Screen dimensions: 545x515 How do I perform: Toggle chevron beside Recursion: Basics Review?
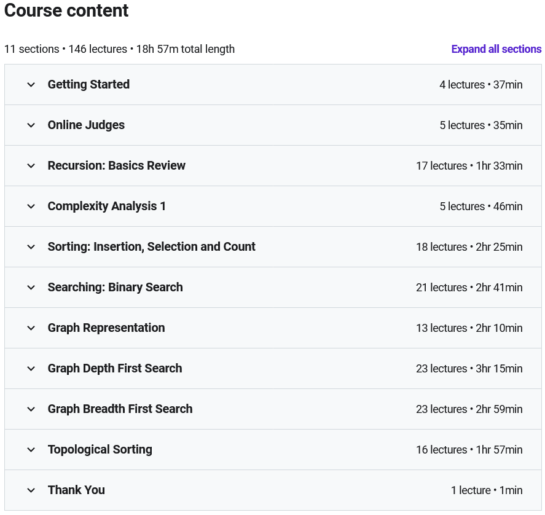click(31, 166)
